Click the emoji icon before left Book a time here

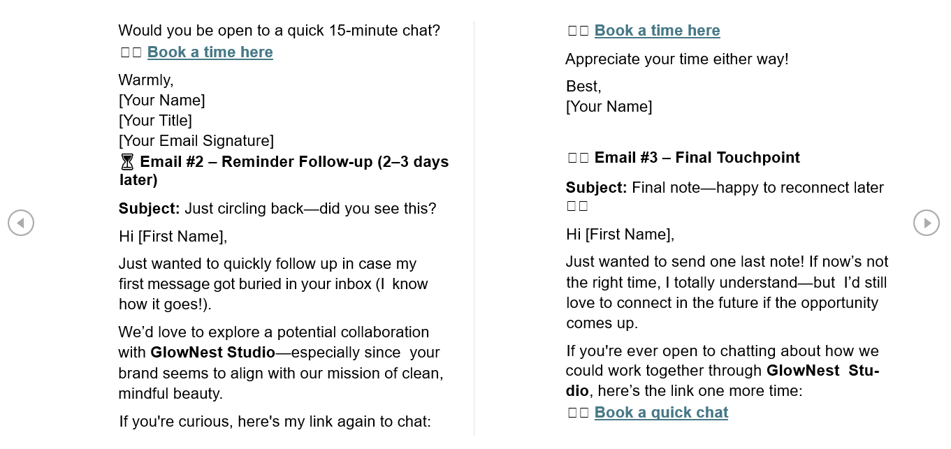click(x=131, y=53)
